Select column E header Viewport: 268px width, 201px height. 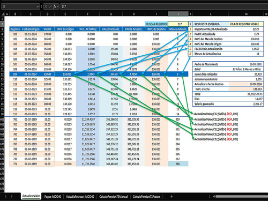click(65, 14)
